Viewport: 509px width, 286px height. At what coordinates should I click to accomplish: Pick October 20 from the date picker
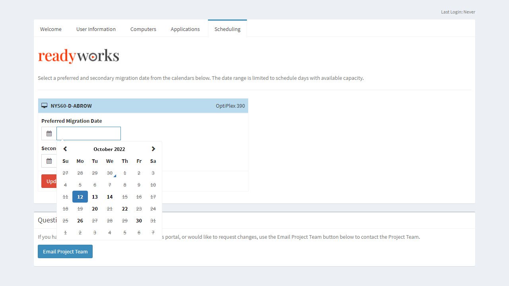coord(95,209)
